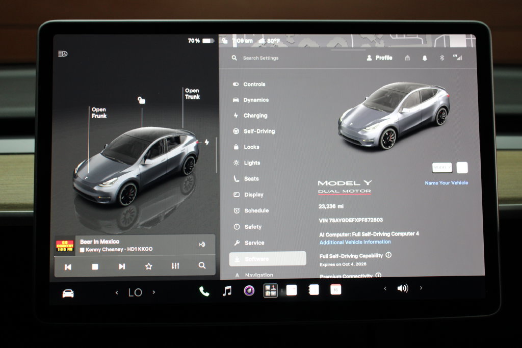Open the Profile selector

[379, 58]
